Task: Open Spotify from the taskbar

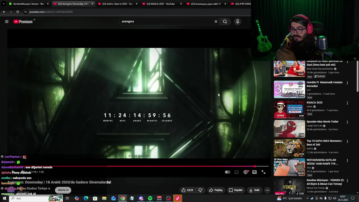Action: (150, 198)
